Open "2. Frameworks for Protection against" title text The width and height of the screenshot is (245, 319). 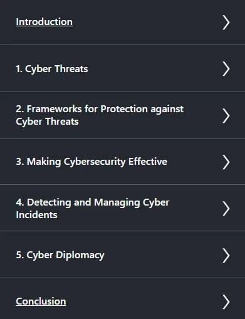[x=100, y=109]
